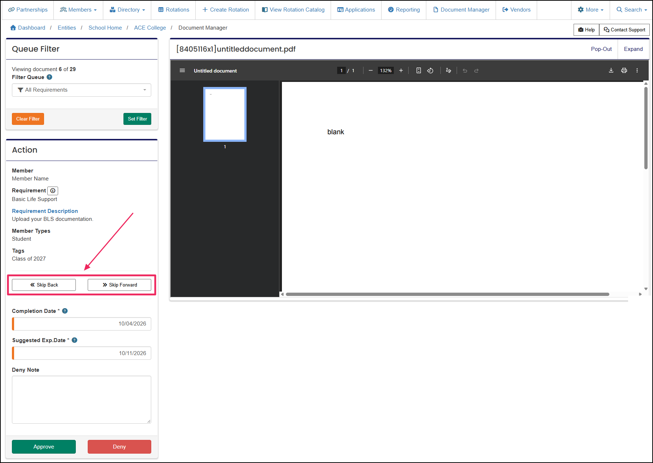653x463 pixels.
Task: Click the fit to page icon
Action: 418,71
